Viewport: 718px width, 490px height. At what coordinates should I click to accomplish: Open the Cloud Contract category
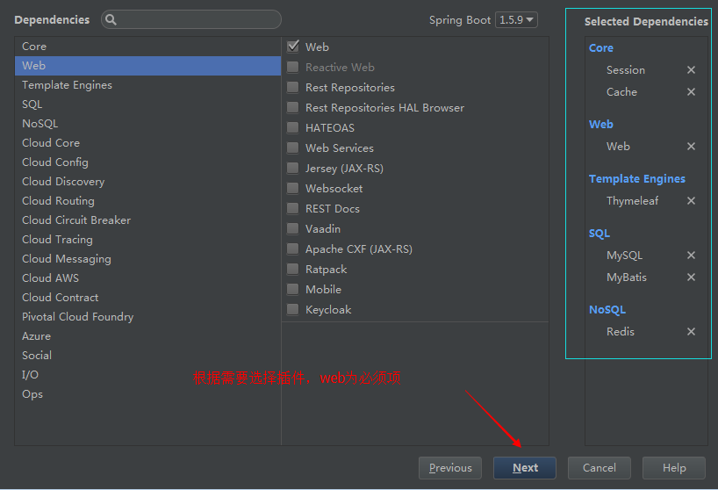147,297
